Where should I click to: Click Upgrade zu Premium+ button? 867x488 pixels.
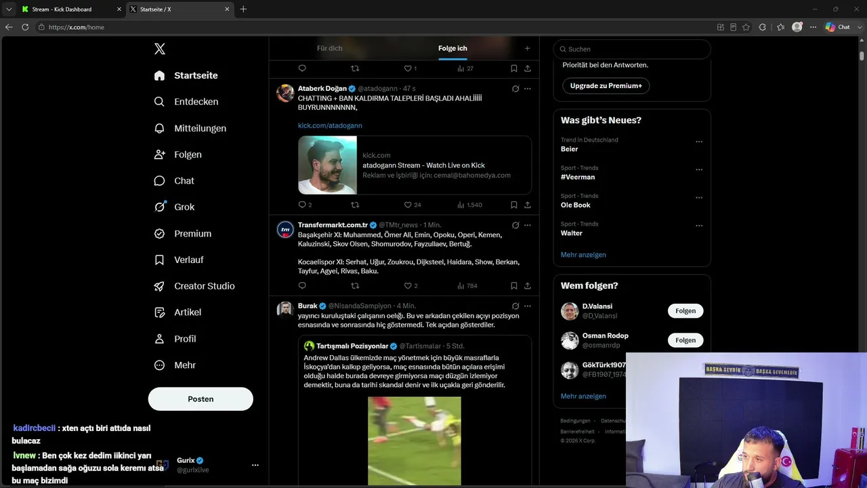(606, 86)
